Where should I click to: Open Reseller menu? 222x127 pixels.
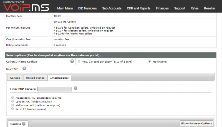click(210, 8)
